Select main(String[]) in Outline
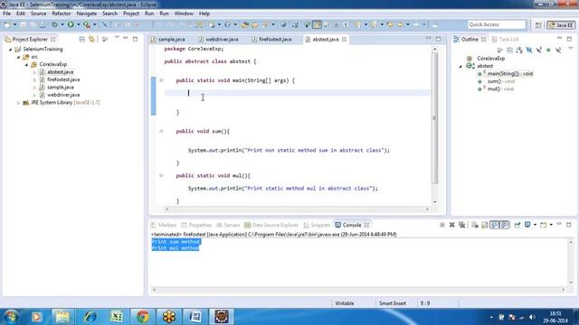 pos(505,74)
